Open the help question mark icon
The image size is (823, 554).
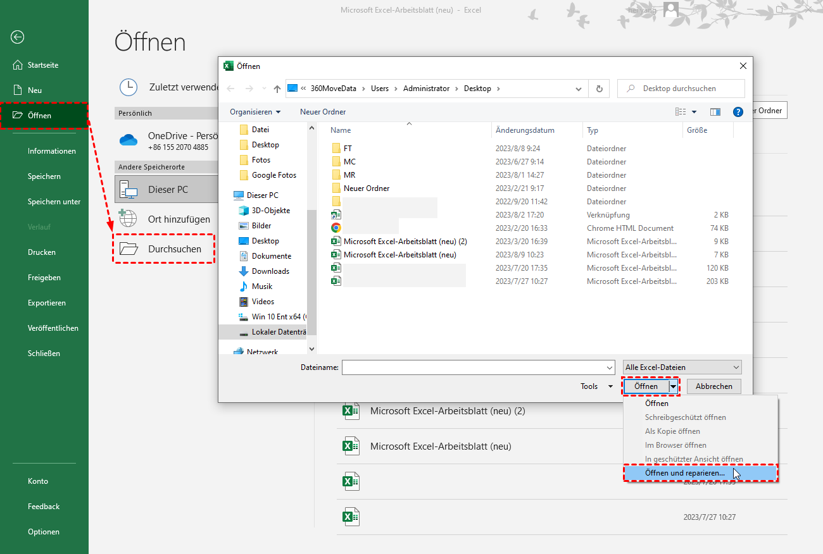[x=738, y=112]
